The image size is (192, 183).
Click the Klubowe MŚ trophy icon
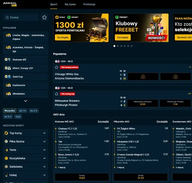(x=8, y=60)
